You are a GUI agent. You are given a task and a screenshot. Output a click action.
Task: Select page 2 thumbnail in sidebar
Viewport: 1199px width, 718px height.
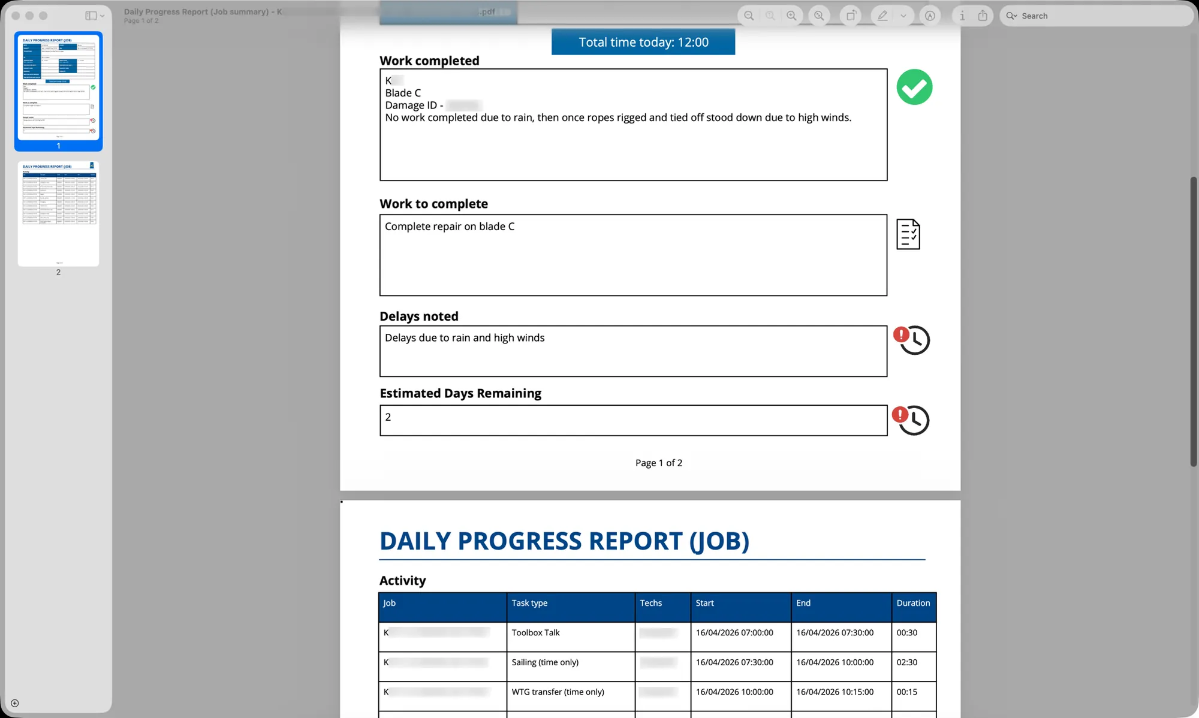(x=58, y=213)
